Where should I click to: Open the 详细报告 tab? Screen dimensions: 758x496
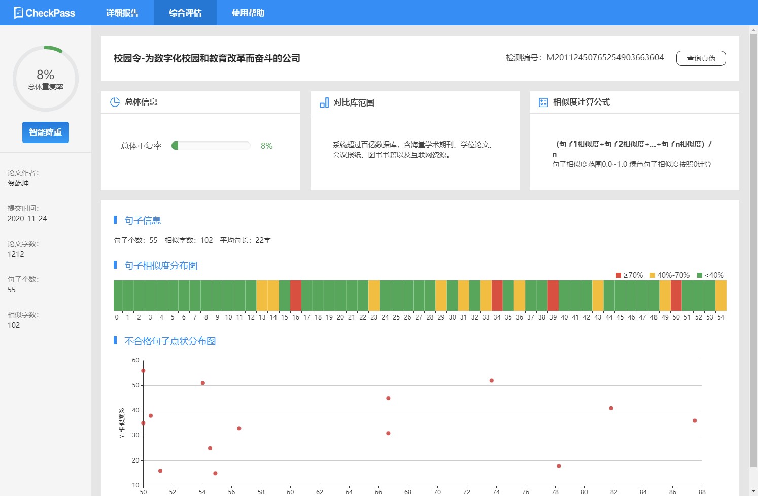[122, 13]
